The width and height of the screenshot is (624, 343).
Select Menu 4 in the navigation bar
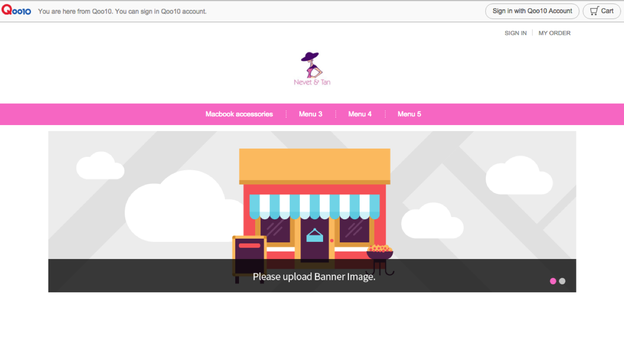tap(360, 114)
